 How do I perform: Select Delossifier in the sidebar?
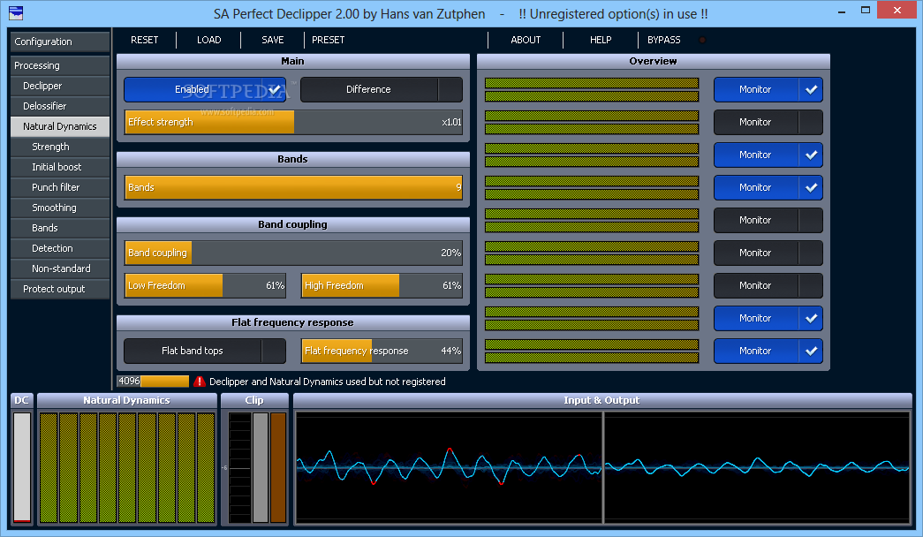pos(60,106)
